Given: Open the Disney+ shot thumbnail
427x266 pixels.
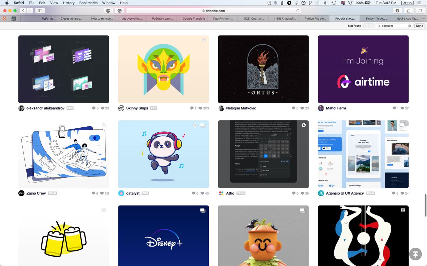Looking at the screenshot, I should 163,236.
